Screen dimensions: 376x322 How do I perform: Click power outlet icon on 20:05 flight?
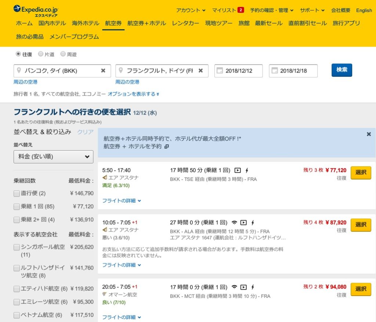[x=253, y=287]
